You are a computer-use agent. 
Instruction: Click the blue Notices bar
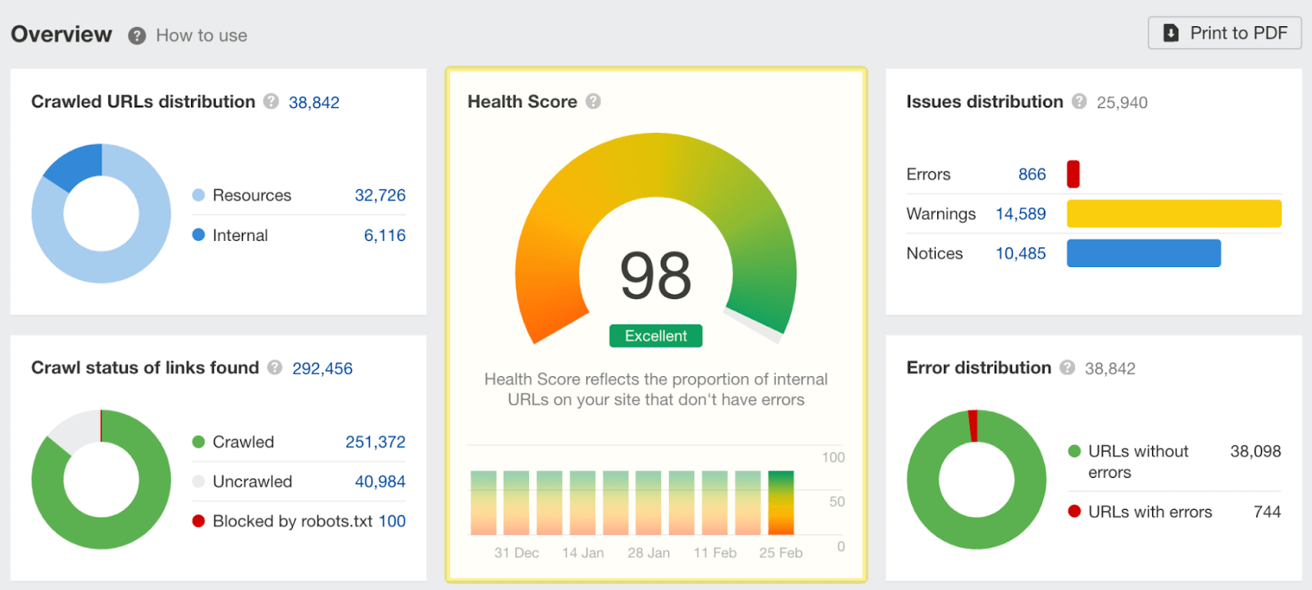(x=1143, y=253)
